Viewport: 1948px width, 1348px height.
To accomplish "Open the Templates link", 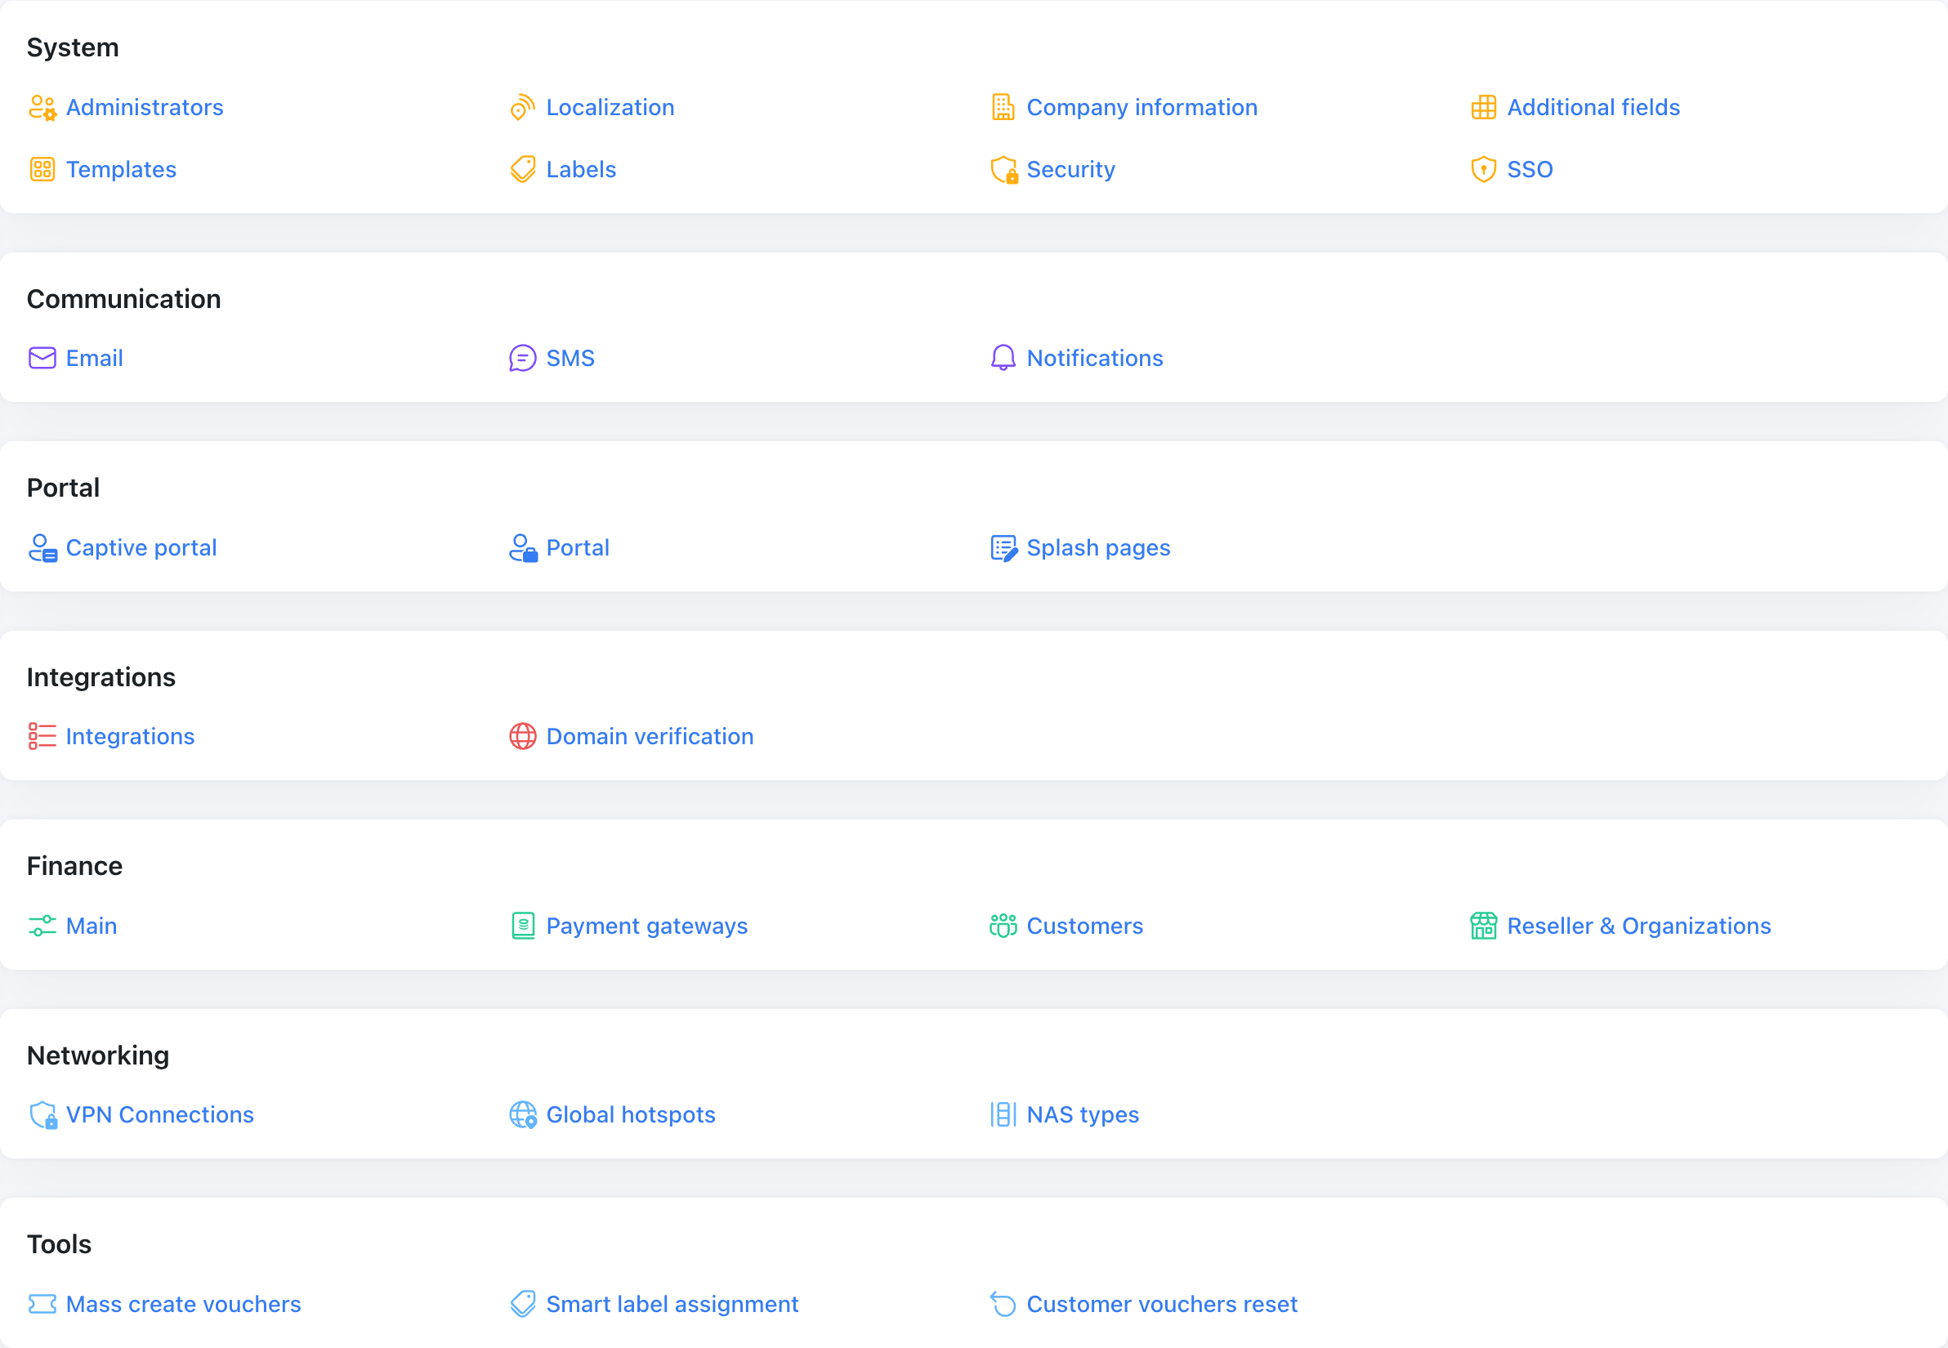I will (x=121, y=170).
